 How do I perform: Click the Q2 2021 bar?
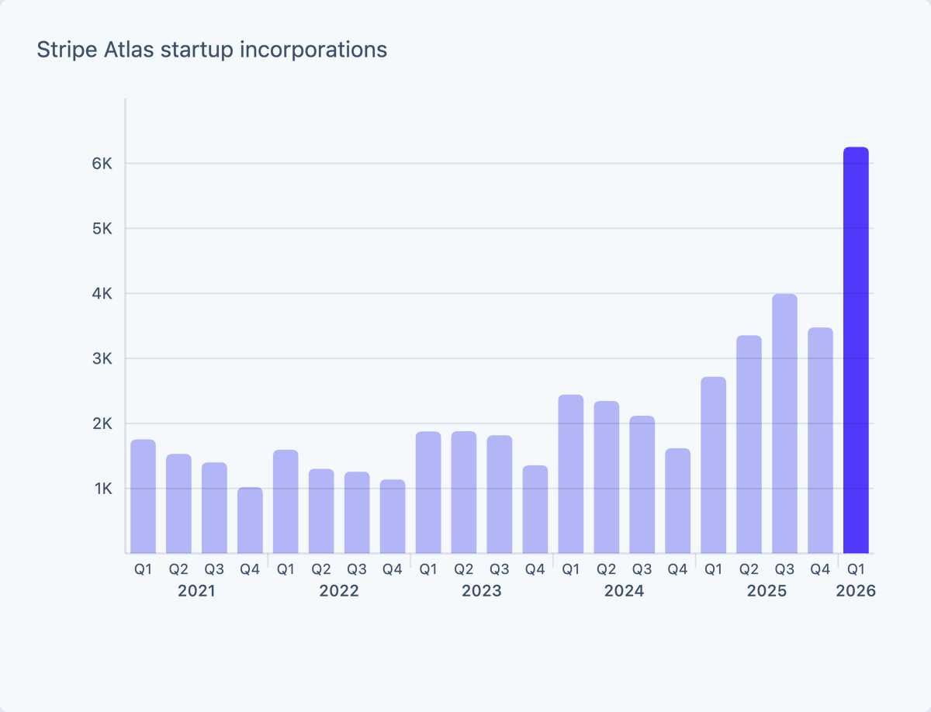tap(179, 504)
